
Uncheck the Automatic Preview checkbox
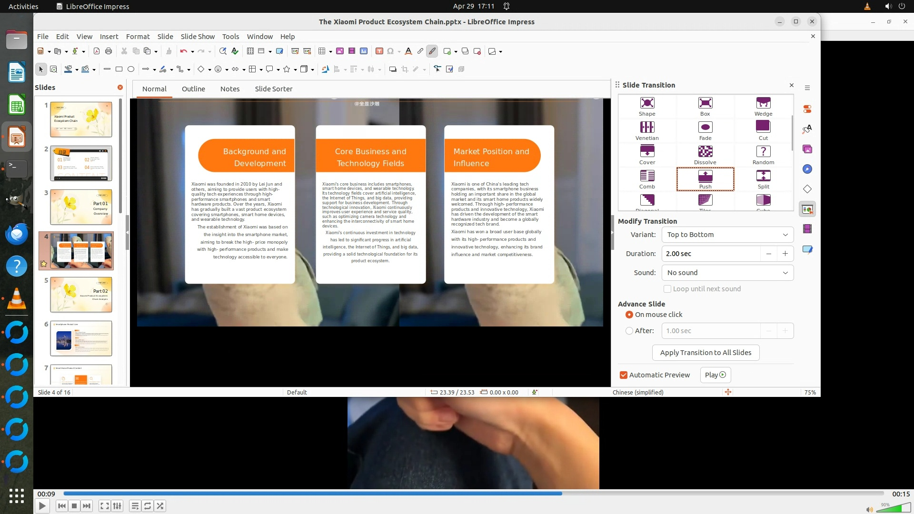[x=624, y=375]
